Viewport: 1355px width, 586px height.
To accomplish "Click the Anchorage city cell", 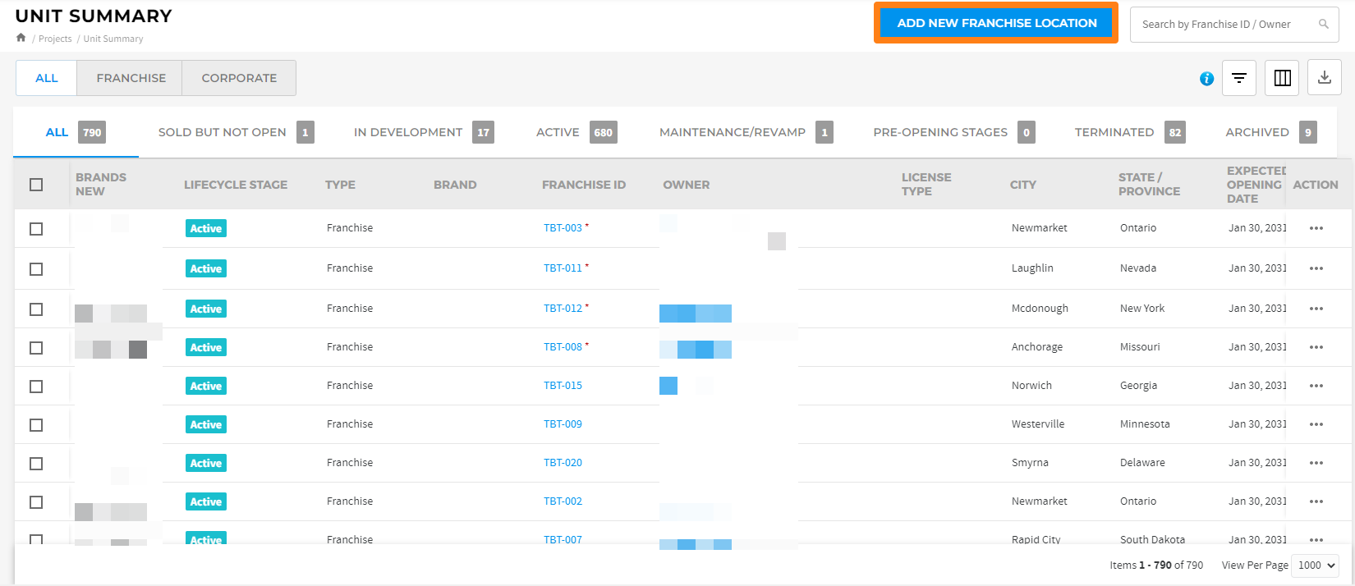I will 1037,347.
